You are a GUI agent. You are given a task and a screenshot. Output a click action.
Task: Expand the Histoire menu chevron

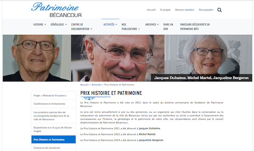45,24
